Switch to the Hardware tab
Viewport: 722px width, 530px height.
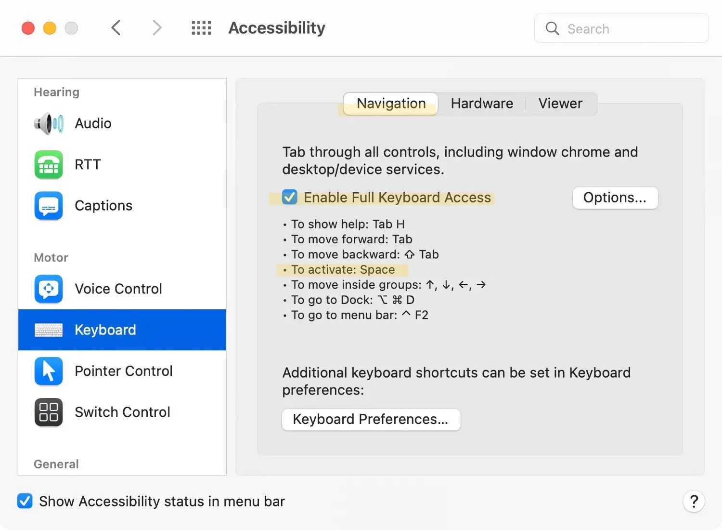click(x=482, y=104)
